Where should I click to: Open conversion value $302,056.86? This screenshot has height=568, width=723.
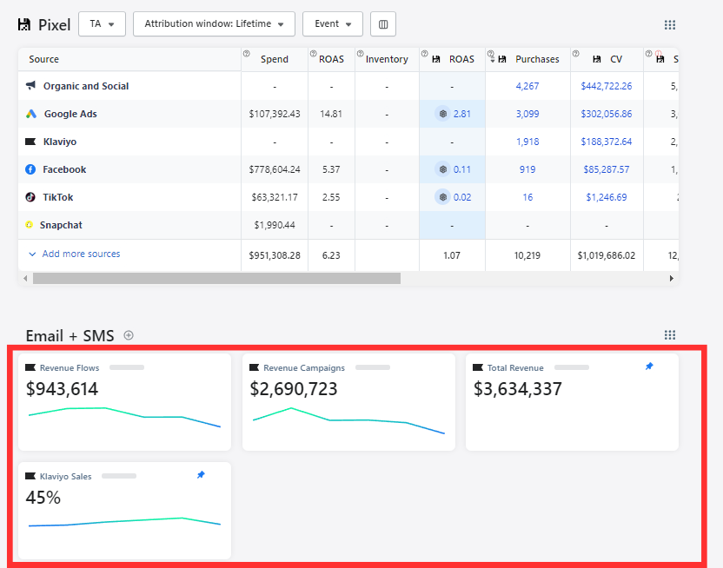pos(607,114)
